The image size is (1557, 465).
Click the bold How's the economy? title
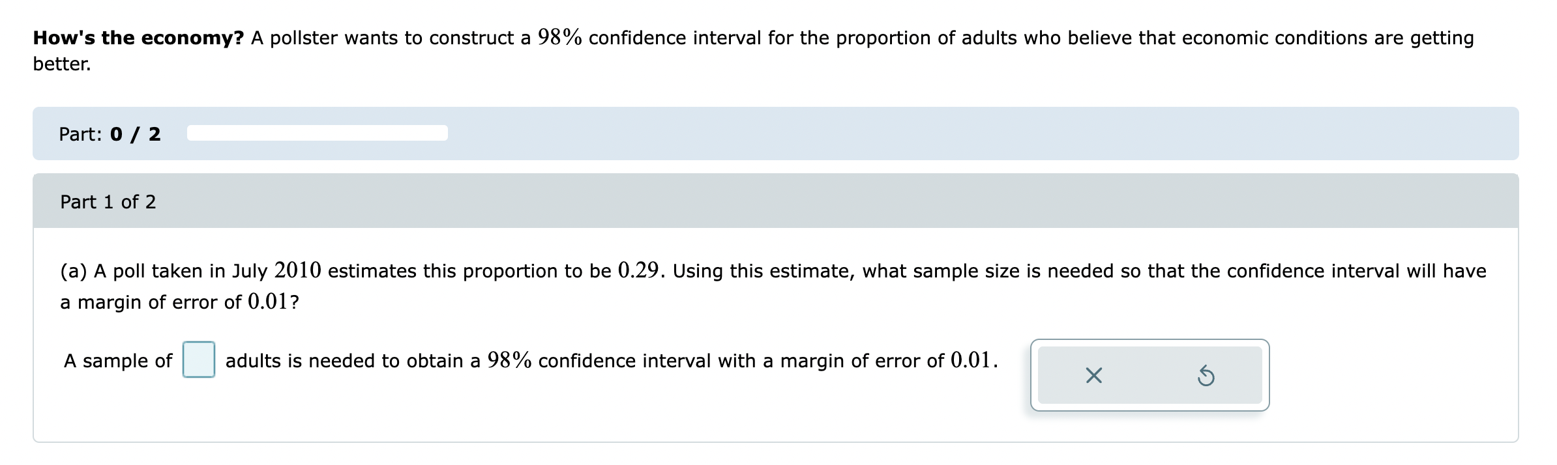(x=138, y=38)
